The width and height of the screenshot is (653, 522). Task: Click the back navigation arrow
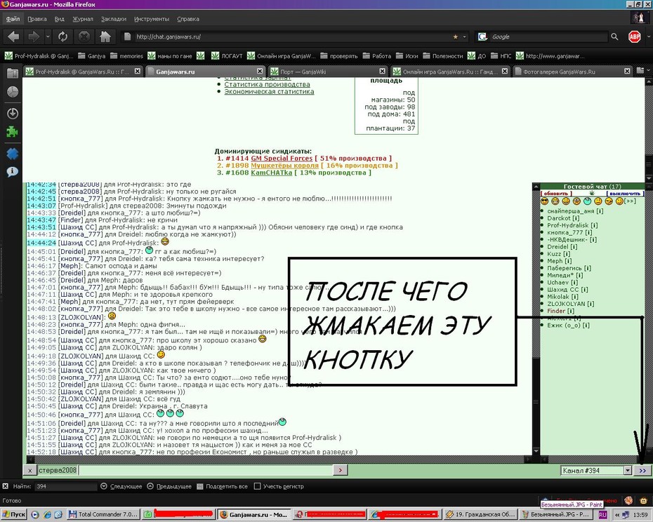coord(13,36)
